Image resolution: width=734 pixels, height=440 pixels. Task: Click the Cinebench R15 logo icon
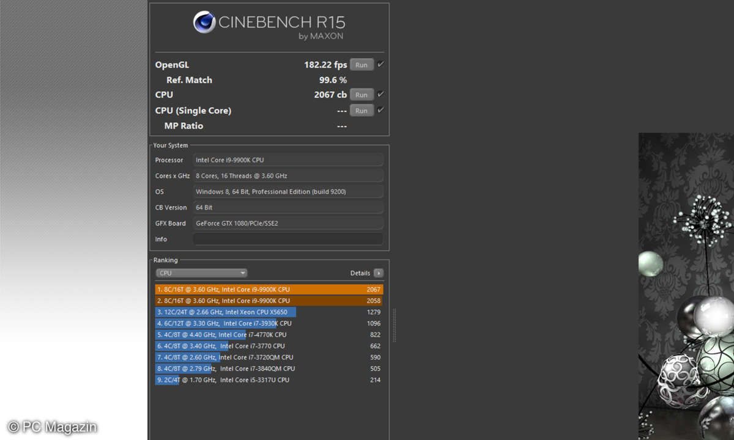tap(204, 23)
